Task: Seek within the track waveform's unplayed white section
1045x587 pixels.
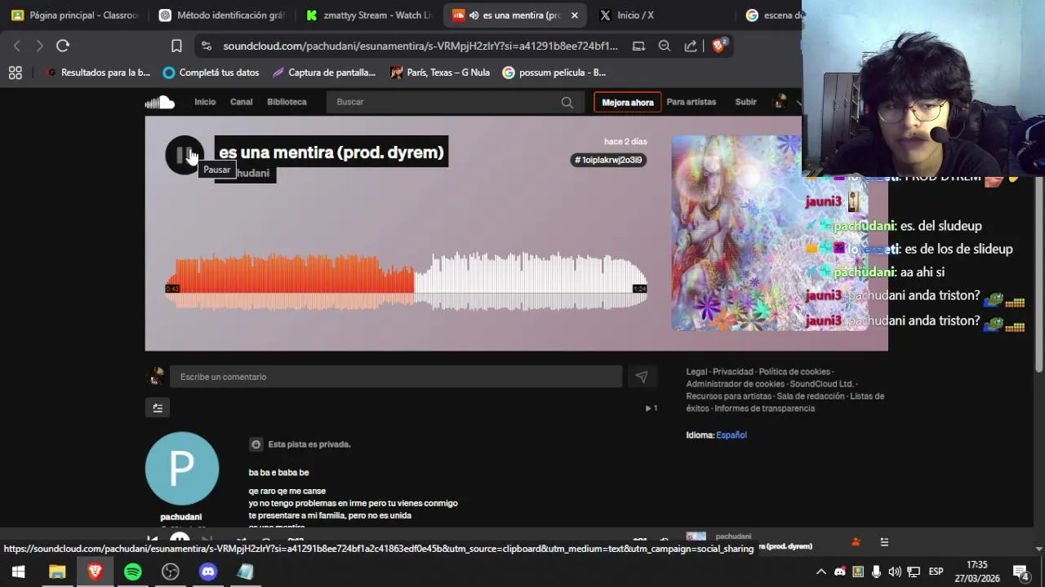Action: (531, 281)
